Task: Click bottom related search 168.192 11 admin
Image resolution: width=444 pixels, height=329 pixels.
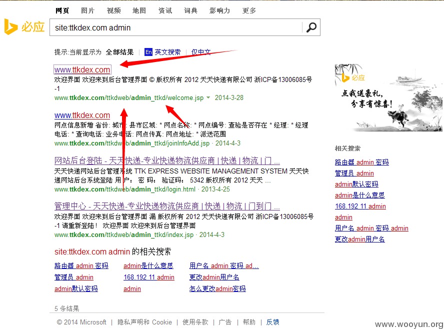Action: [149, 277]
